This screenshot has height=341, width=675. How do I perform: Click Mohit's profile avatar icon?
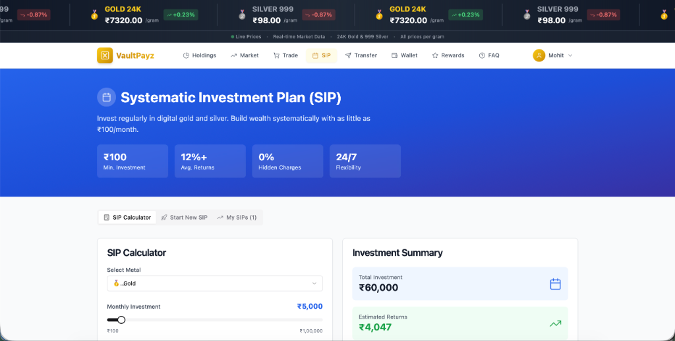(x=539, y=55)
